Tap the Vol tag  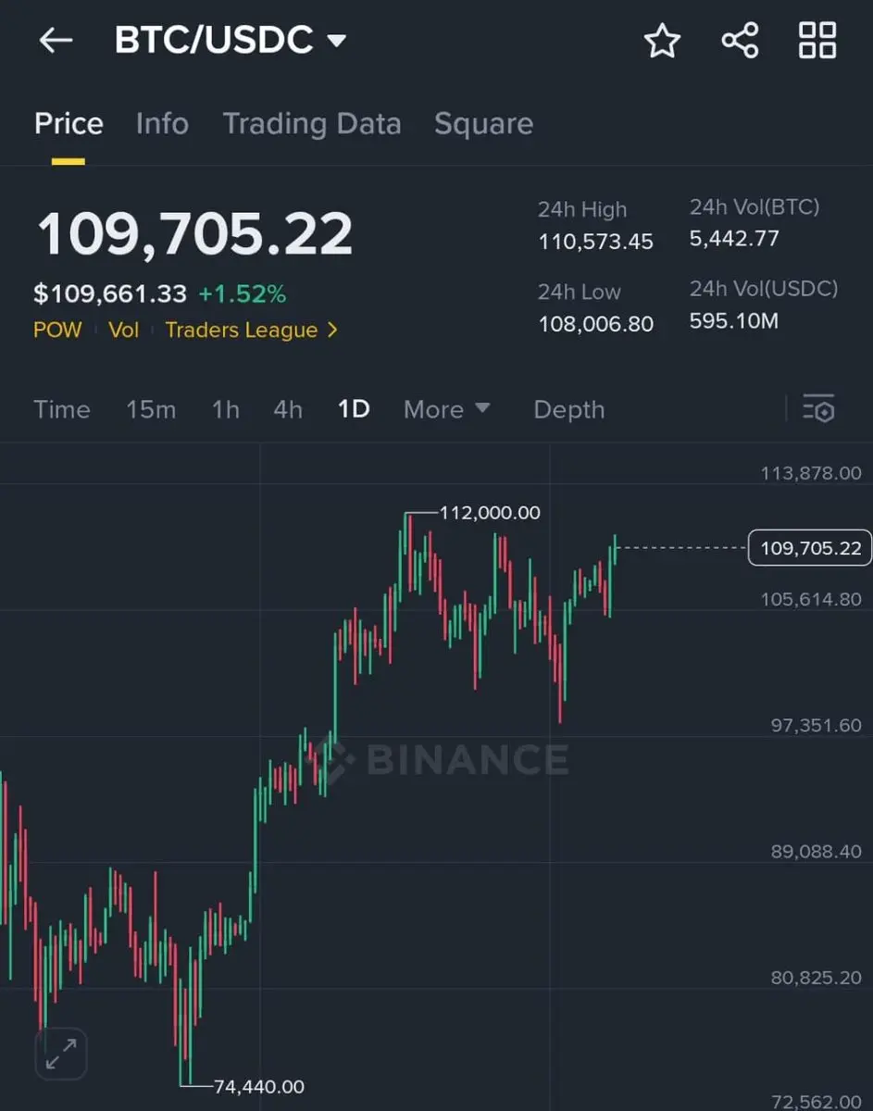123,331
